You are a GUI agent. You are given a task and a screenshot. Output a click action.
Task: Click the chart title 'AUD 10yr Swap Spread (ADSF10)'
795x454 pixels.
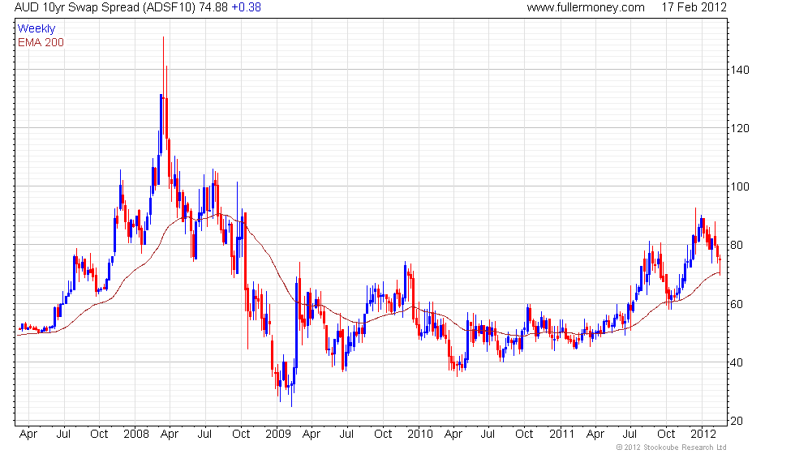[x=105, y=7]
